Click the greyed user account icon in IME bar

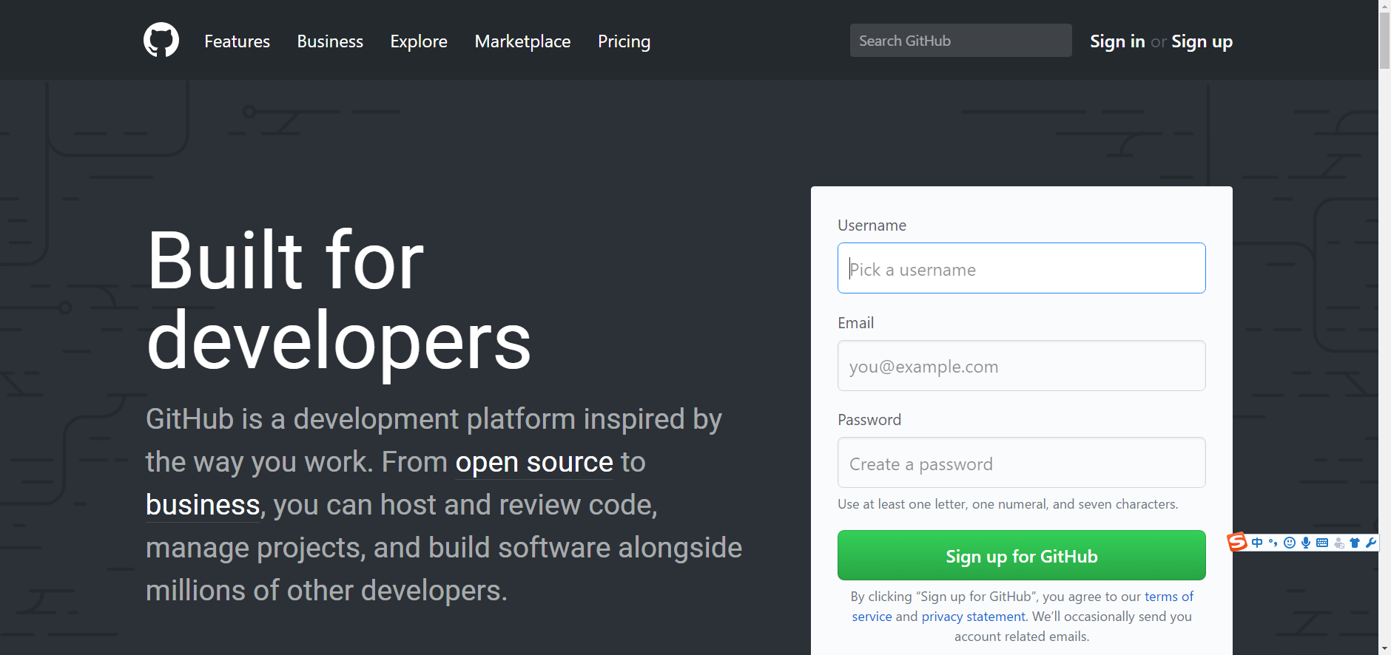tap(1338, 543)
